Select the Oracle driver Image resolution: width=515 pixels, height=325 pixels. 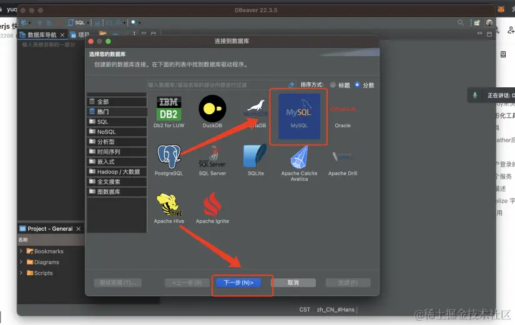pyautogui.click(x=343, y=116)
